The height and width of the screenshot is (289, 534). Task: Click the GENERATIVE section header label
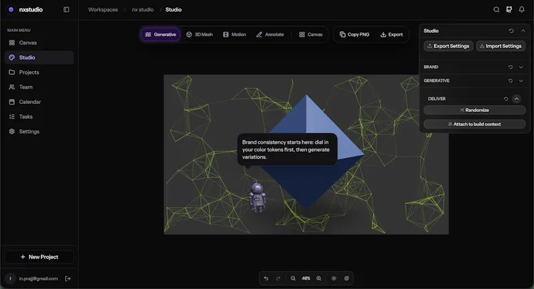(x=437, y=81)
